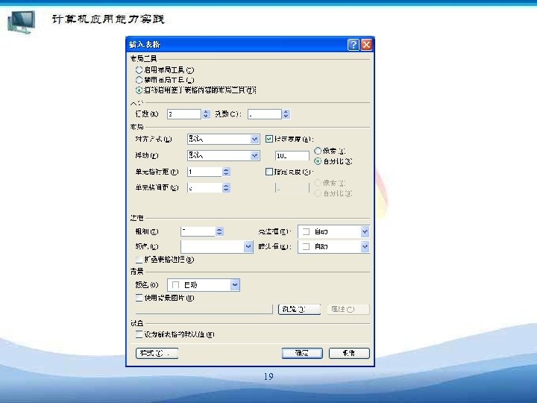The image size is (537, 403).
Task: Select the enable layout tools radio button
Action: pos(139,70)
